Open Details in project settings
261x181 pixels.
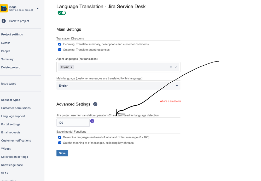pyautogui.click(x=6, y=43)
